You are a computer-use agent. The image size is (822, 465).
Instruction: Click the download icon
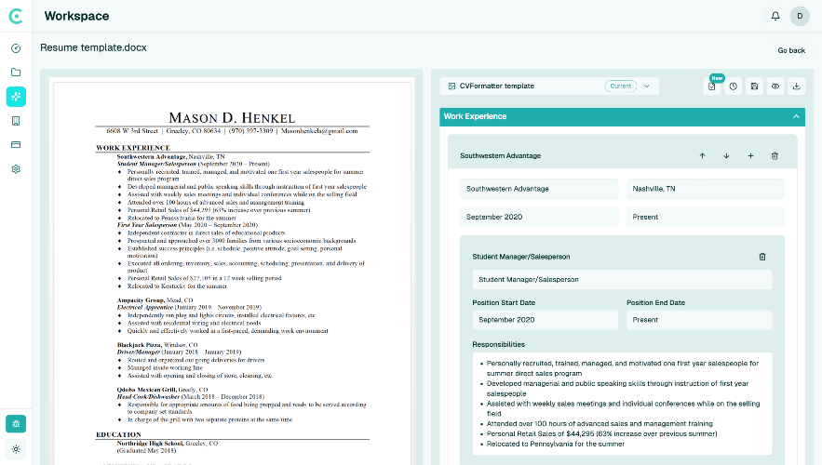[x=796, y=86]
